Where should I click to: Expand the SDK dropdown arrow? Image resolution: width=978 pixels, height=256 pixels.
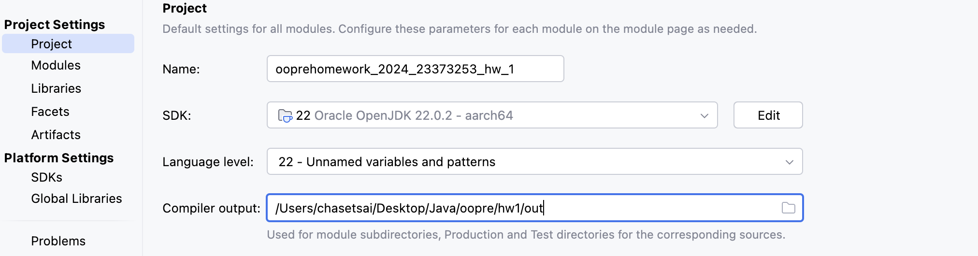704,115
